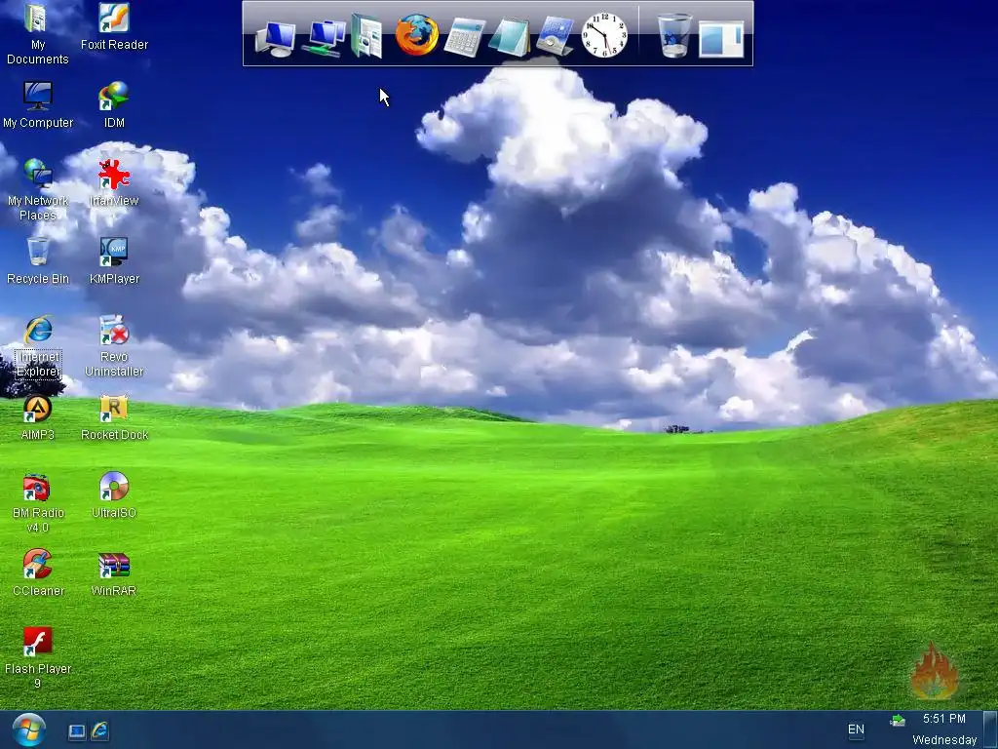Select the CCleaner shortcut icon
The image size is (998, 749).
[38, 572]
